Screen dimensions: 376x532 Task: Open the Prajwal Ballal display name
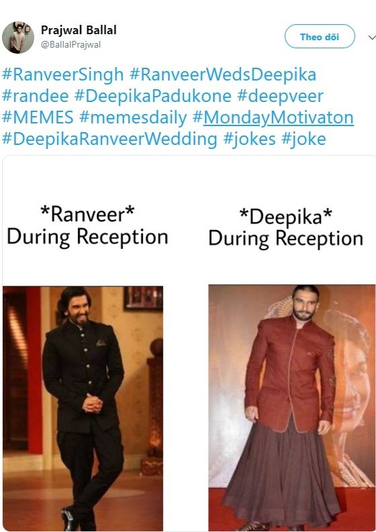click(x=79, y=30)
